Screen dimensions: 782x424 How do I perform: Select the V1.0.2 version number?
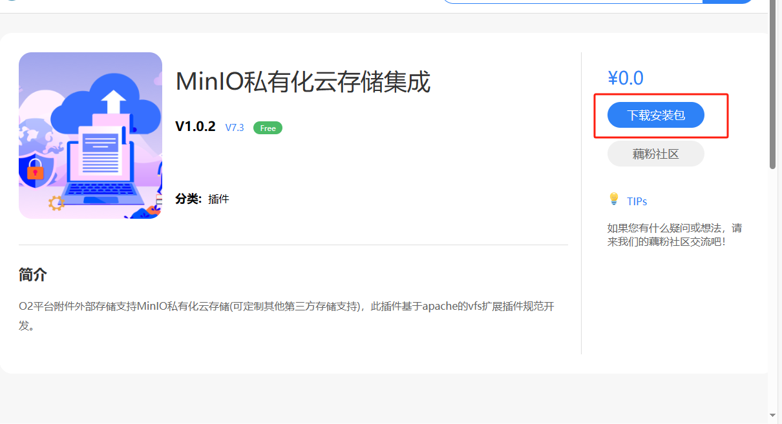195,126
